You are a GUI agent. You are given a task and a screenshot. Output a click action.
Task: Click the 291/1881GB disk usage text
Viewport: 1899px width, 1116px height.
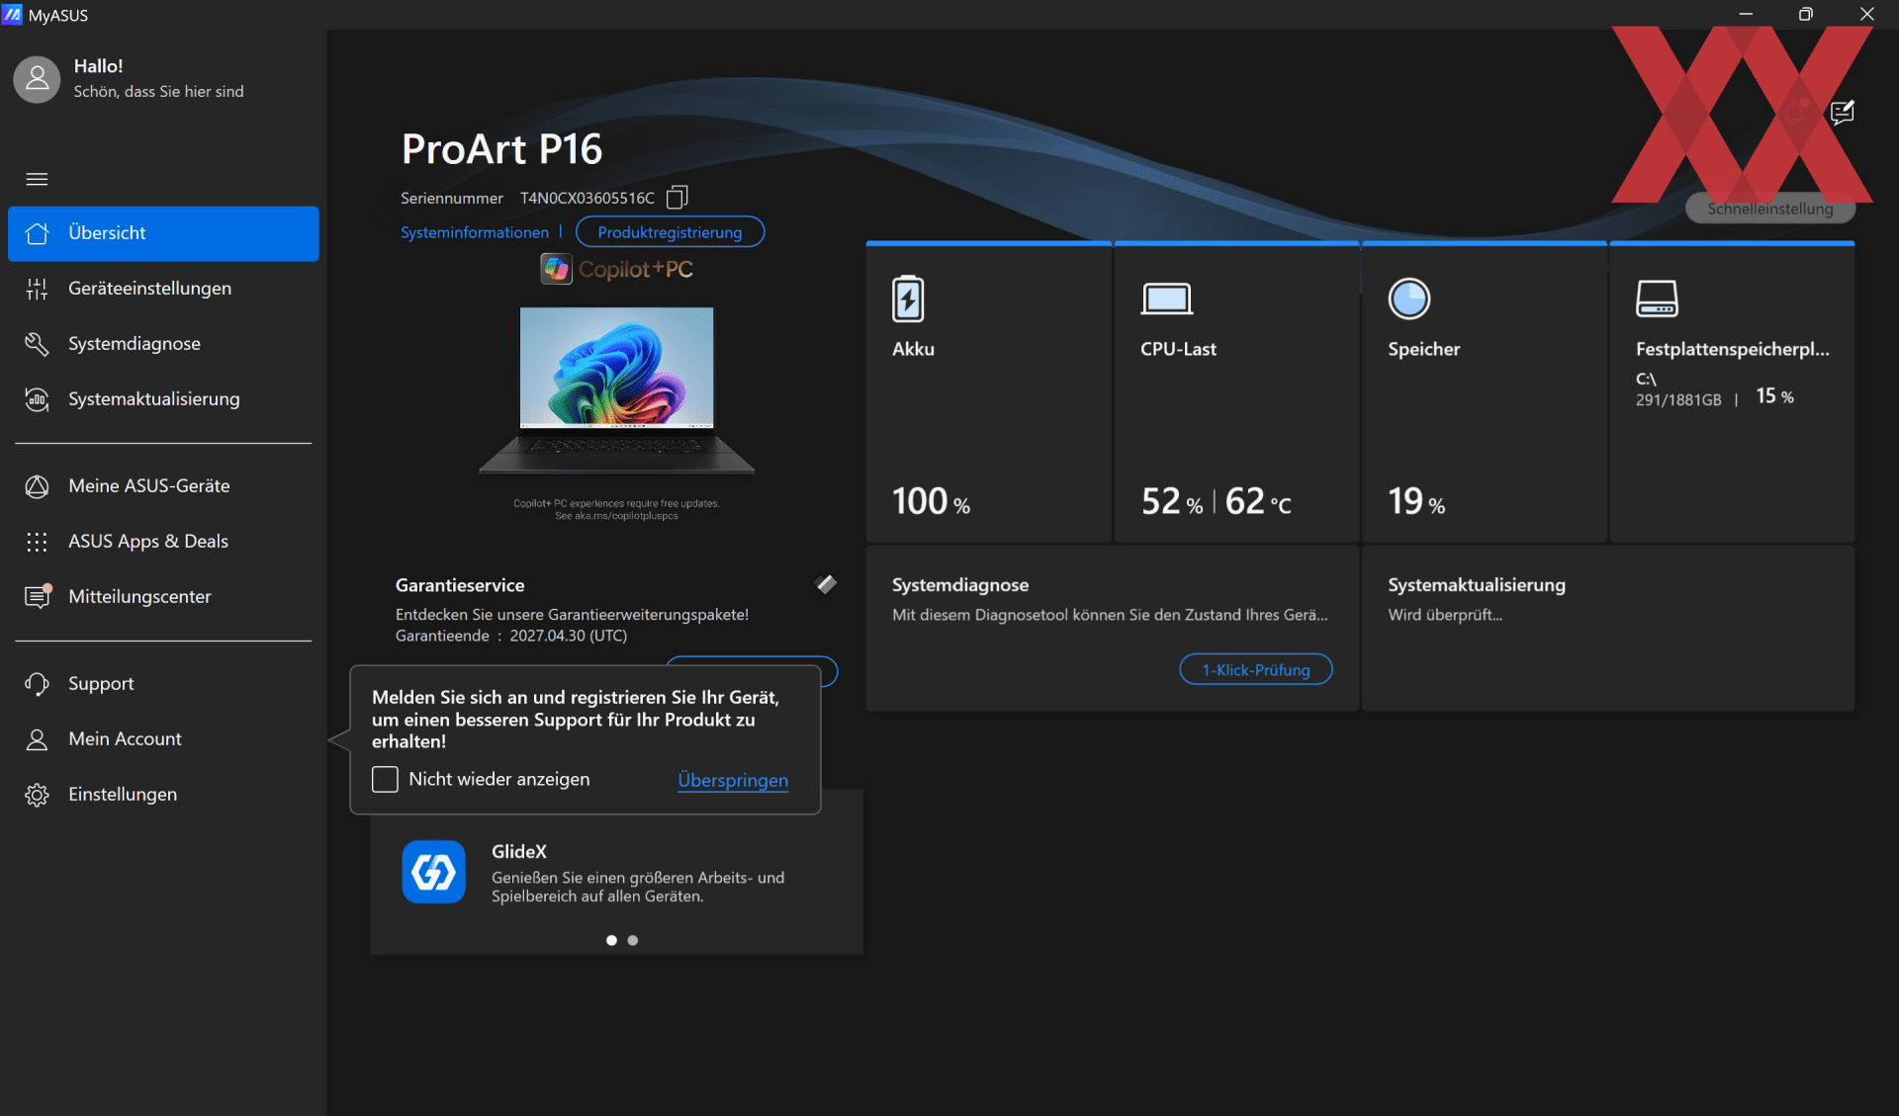(x=1678, y=399)
